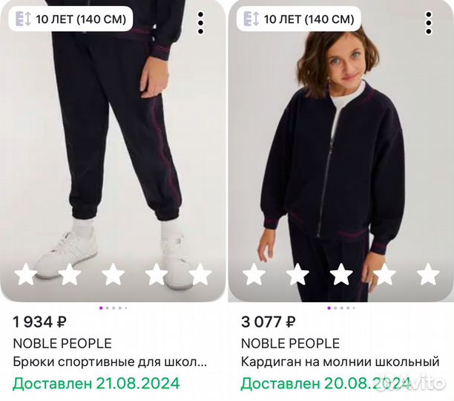The image size is (454, 401).
Task: Open three-dot menu on cardigan card
Action: pos(428,22)
